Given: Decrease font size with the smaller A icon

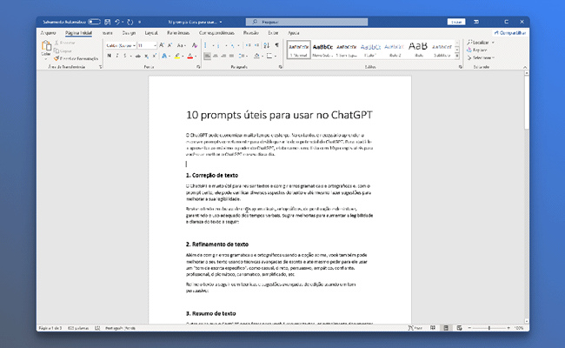Looking at the screenshot, I should [169, 45].
